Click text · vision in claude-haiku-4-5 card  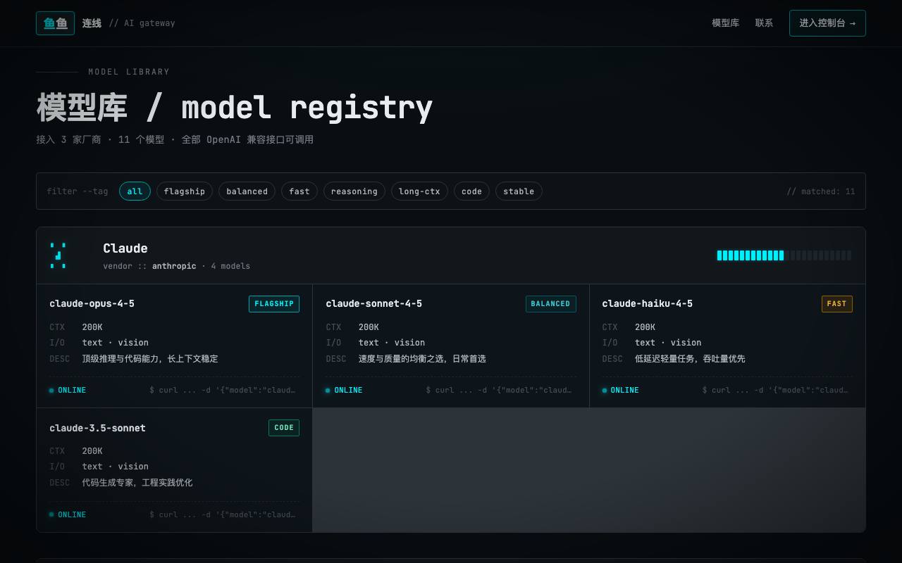(x=668, y=343)
